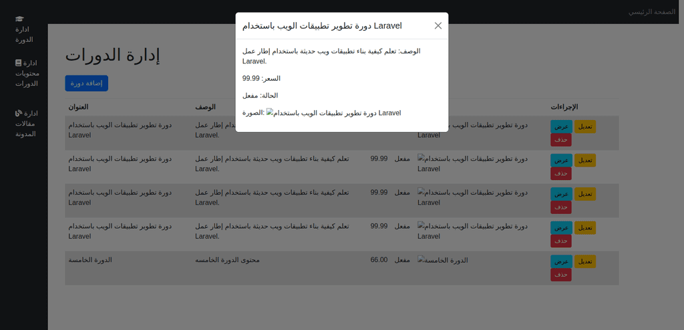Image resolution: width=684 pixels, height=330 pixels.
Task: Click the الإجراءات column header
Action: click(x=564, y=107)
